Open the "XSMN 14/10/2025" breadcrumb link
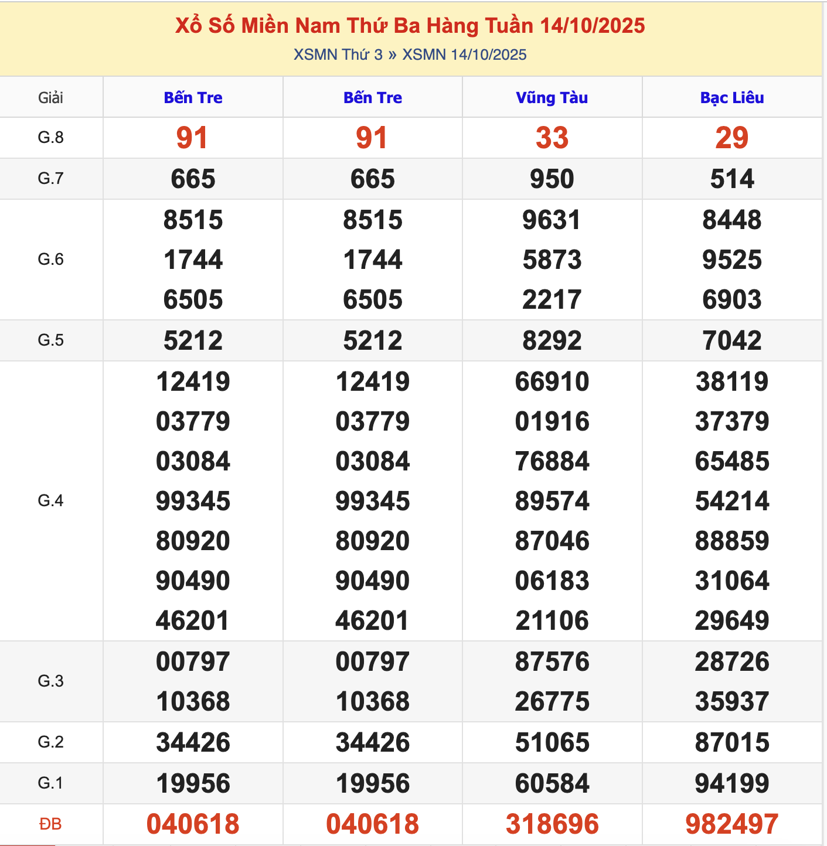Screen dimensions: 827x846 464,54
